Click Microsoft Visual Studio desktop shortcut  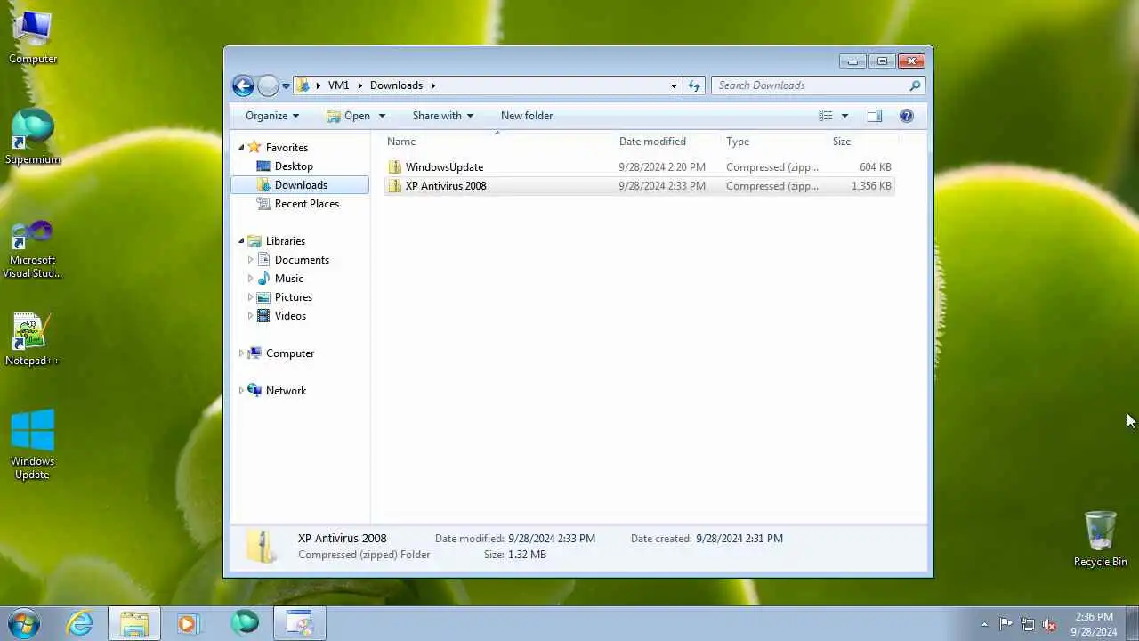[x=33, y=249]
